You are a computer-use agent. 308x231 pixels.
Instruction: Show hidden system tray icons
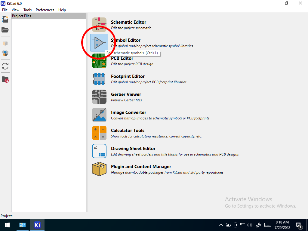coord(221,225)
